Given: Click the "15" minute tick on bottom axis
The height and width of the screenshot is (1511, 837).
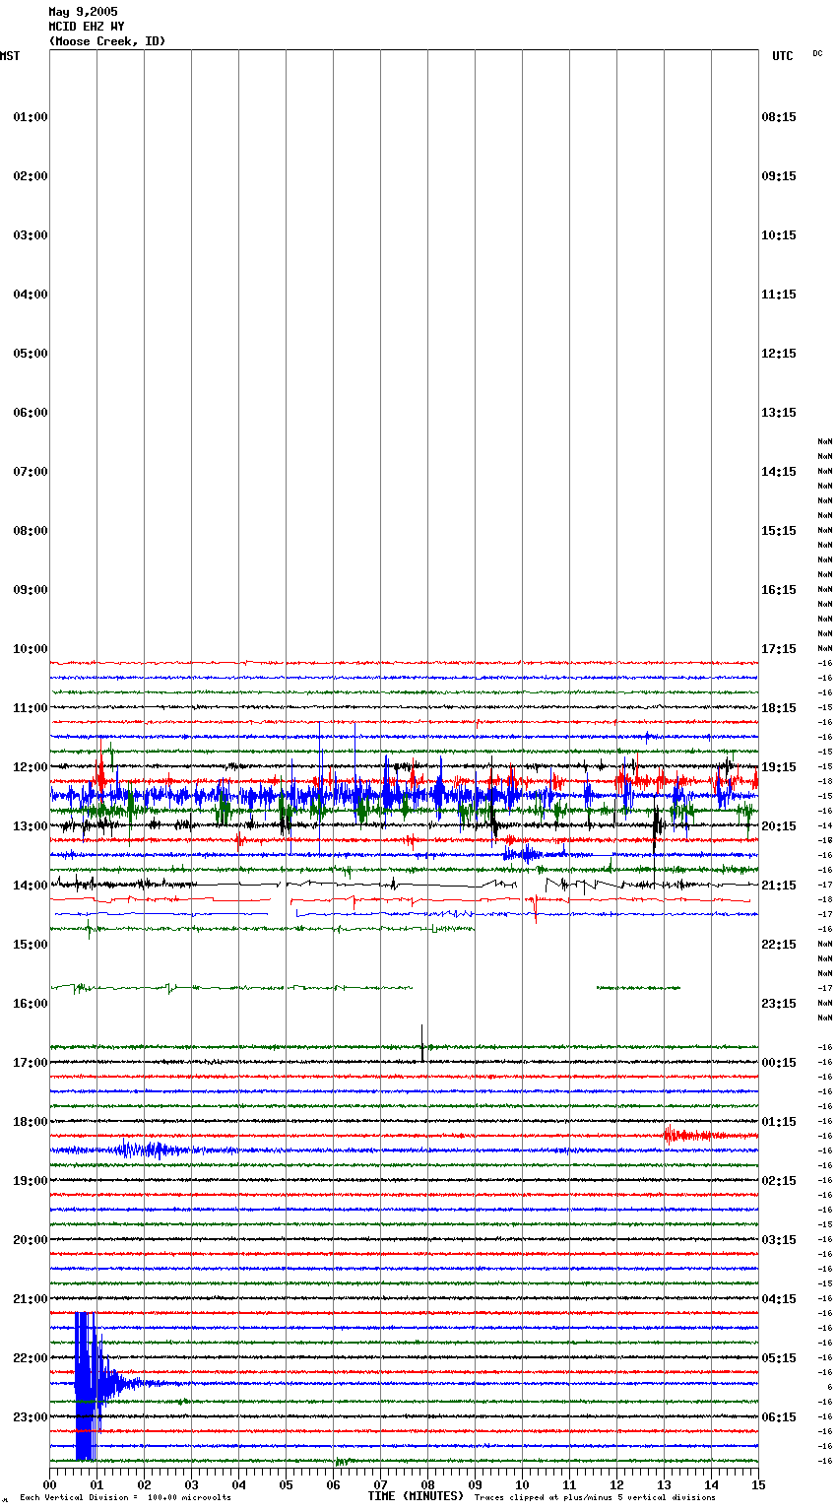Looking at the screenshot, I should point(758,1484).
